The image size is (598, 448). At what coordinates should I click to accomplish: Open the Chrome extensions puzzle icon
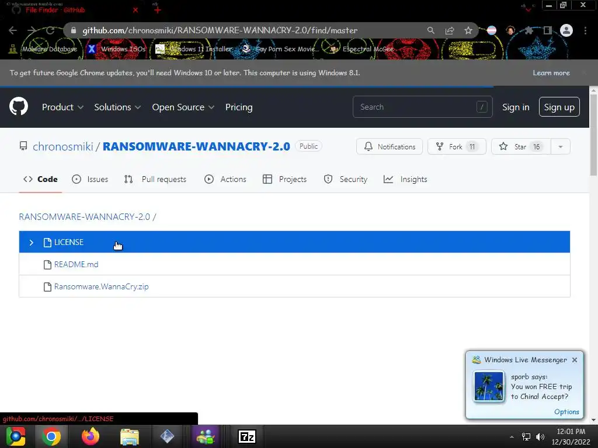pos(529,30)
